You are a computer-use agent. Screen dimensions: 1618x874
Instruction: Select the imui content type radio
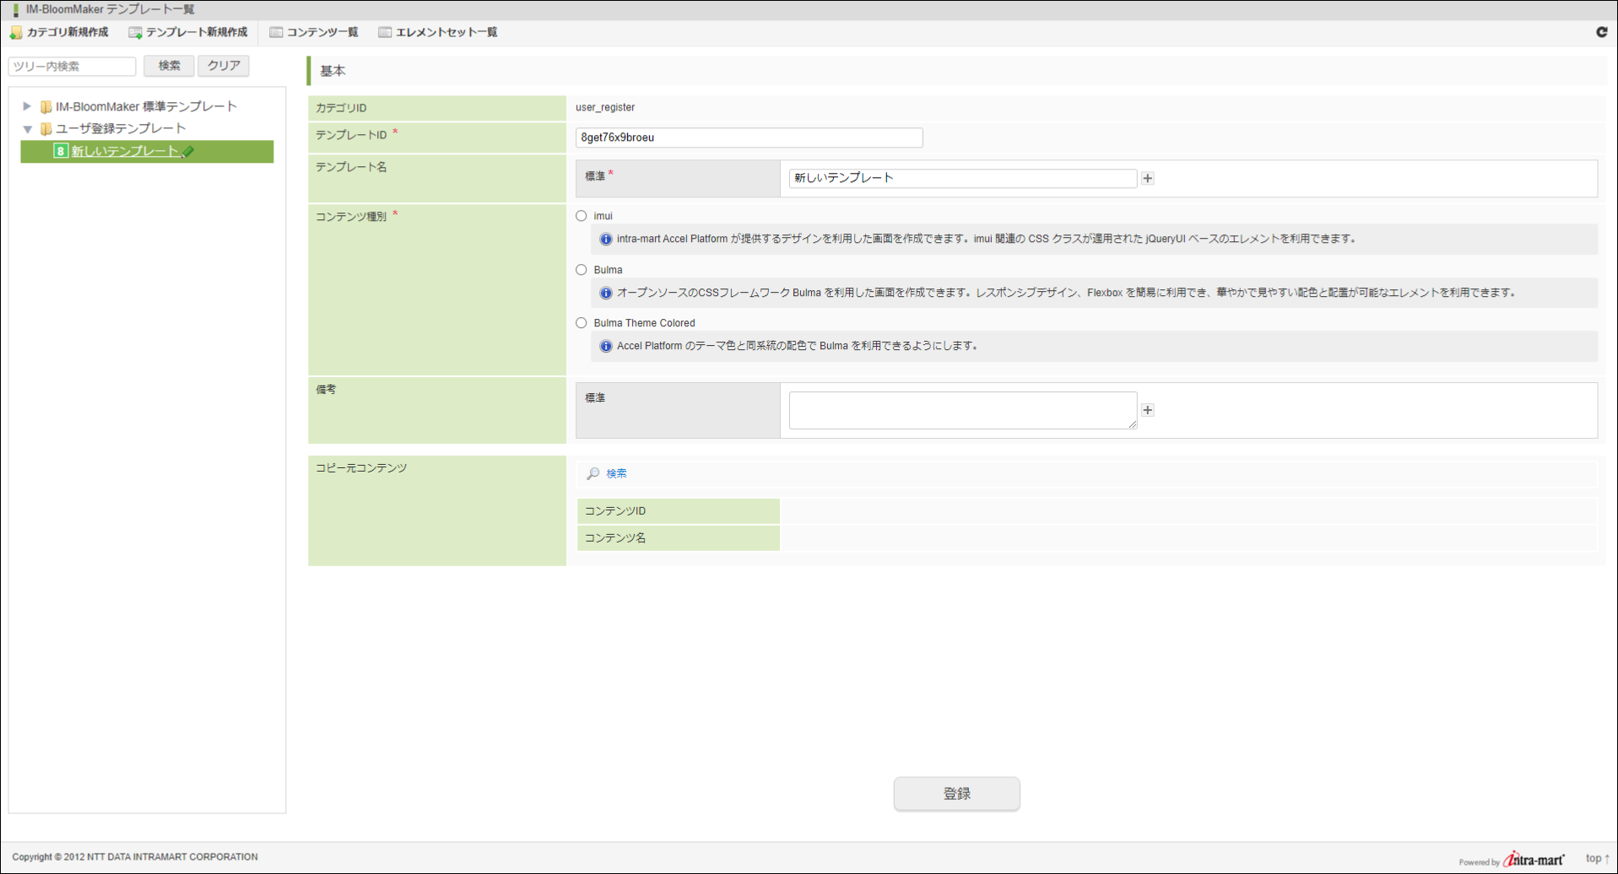tap(582, 216)
